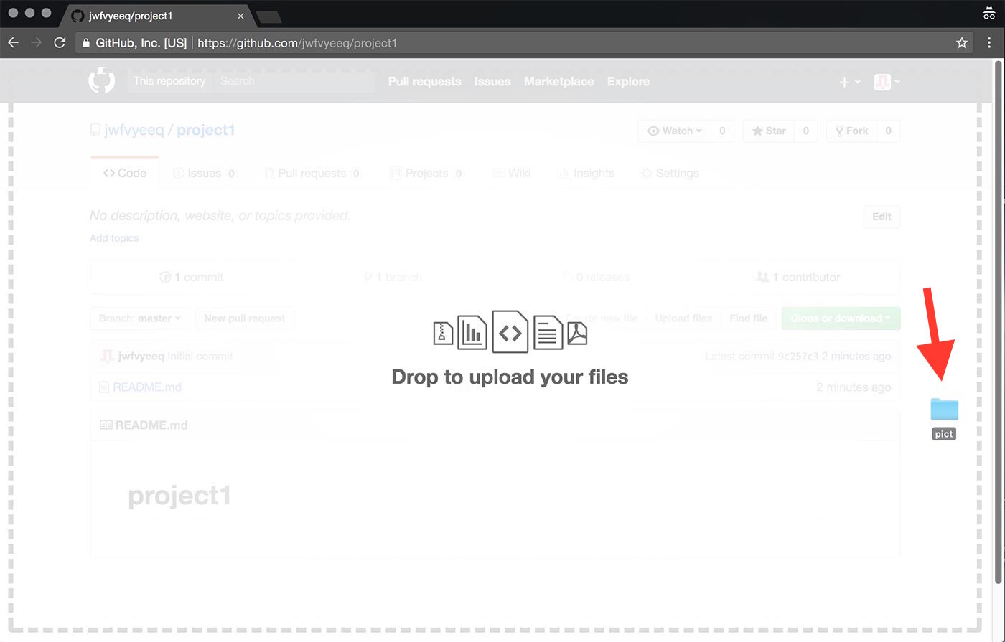Open the 1 branch link
Screen dimensions: 1005x642
coord(392,277)
